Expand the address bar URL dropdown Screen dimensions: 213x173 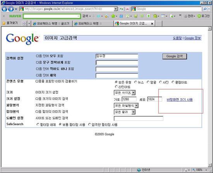point(116,9)
